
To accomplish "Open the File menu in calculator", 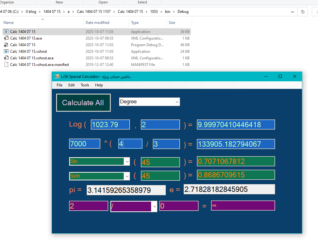I will 60,85.
